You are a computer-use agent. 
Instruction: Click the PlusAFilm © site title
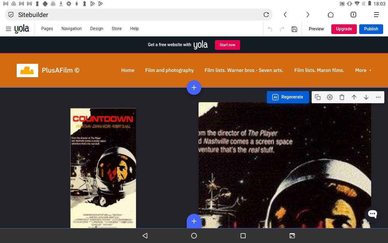point(61,70)
